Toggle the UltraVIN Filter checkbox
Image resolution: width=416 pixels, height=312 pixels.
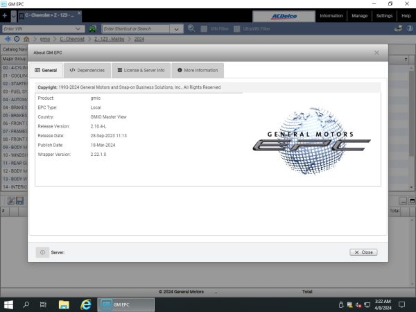(237, 28)
